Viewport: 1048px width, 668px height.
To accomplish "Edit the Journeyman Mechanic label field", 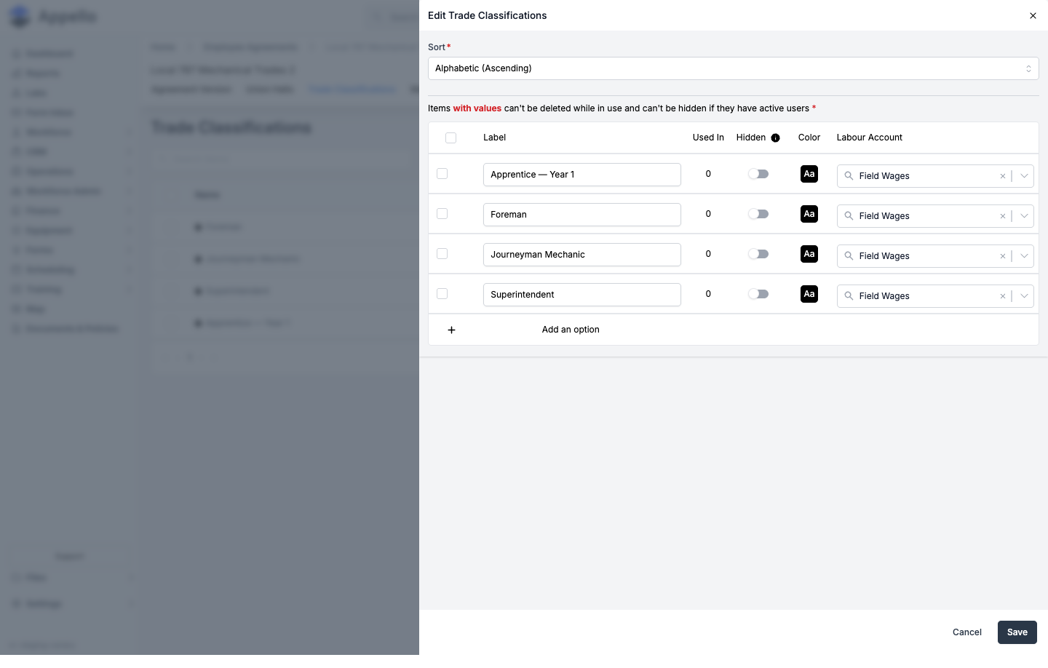I will (x=582, y=255).
